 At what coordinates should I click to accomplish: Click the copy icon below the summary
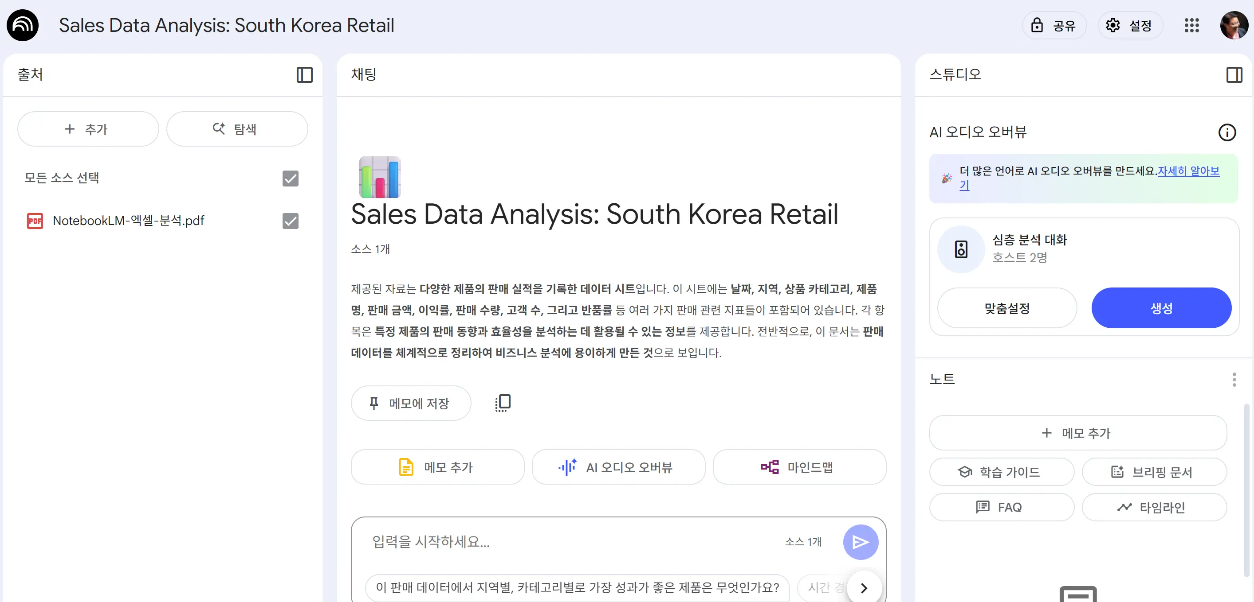pos(503,403)
